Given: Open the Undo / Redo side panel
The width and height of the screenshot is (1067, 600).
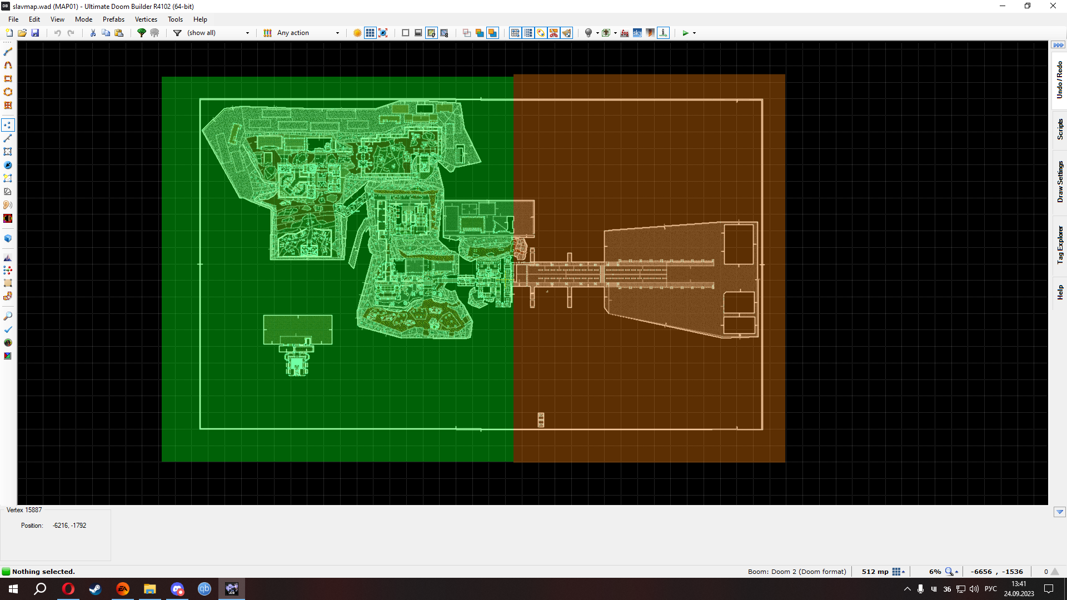Looking at the screenshot, I should (x=1060, y=80).
